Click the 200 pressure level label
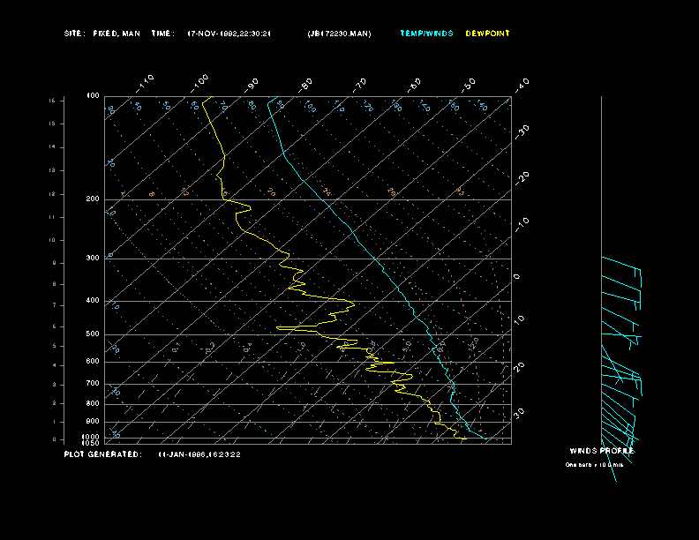Image resolution: width=699 pixels, height=540 pixels. point(93,199)
